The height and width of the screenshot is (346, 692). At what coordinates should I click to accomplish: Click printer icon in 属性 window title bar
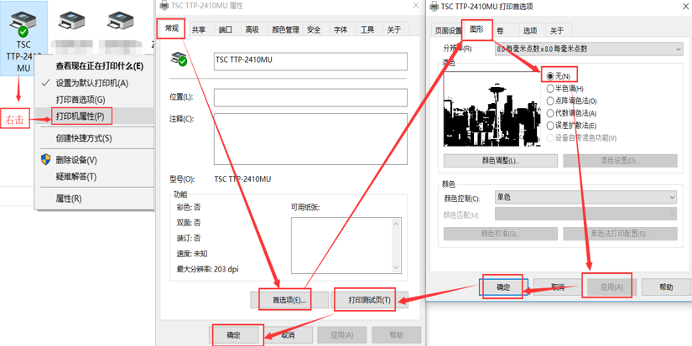tap(163, 6)
